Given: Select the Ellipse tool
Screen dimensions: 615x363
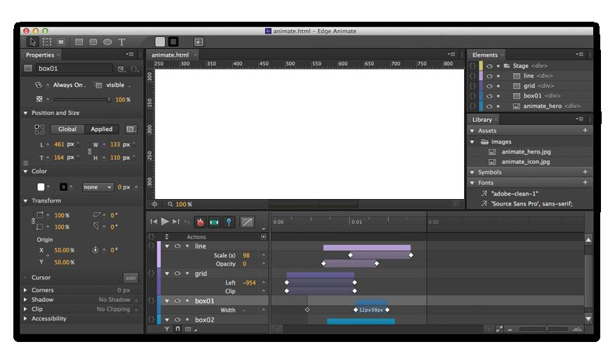Looking at the screenshot, I should click(x=107, y=41).
